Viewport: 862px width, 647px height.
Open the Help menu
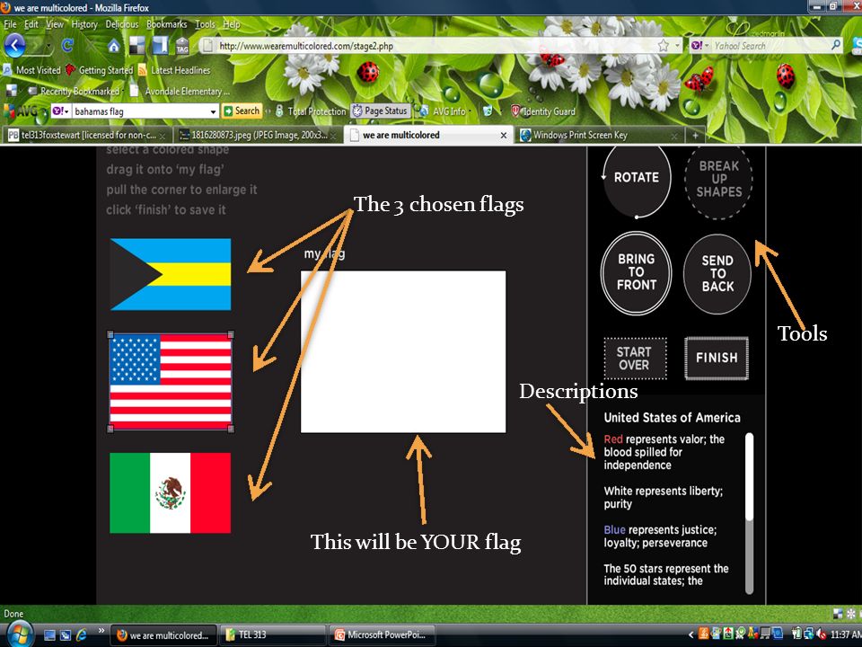coord(232,24)
